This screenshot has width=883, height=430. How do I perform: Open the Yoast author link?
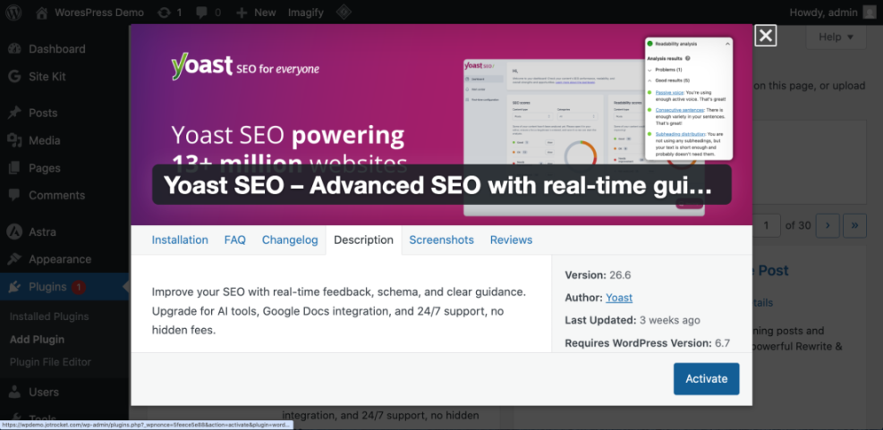coord(619,298)
